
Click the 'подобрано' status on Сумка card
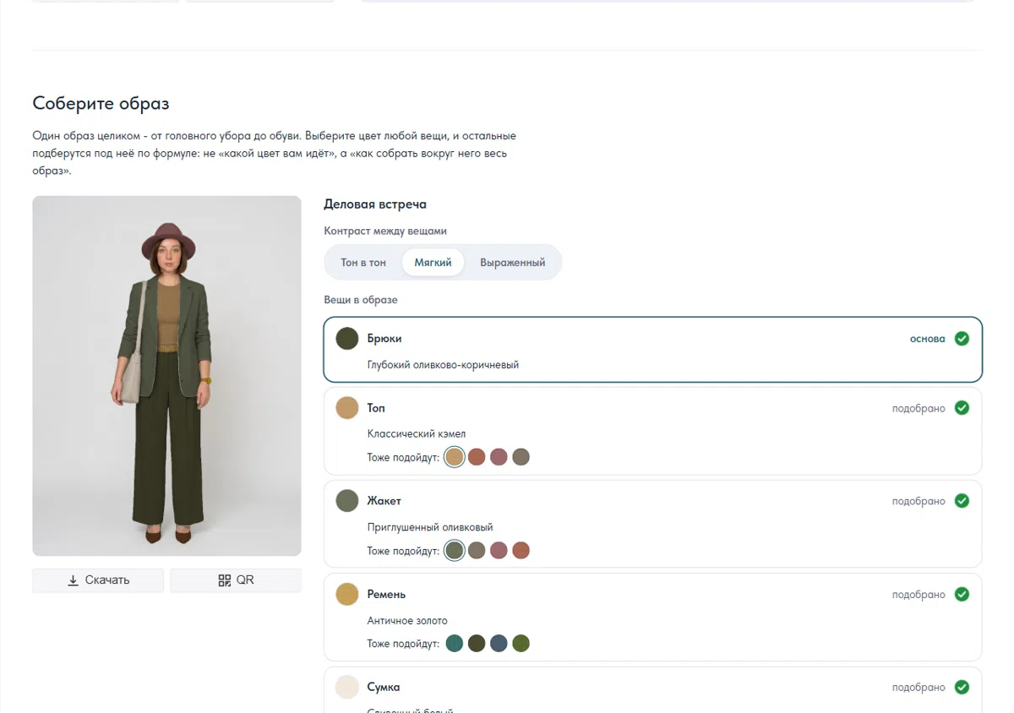coord(919,688)
